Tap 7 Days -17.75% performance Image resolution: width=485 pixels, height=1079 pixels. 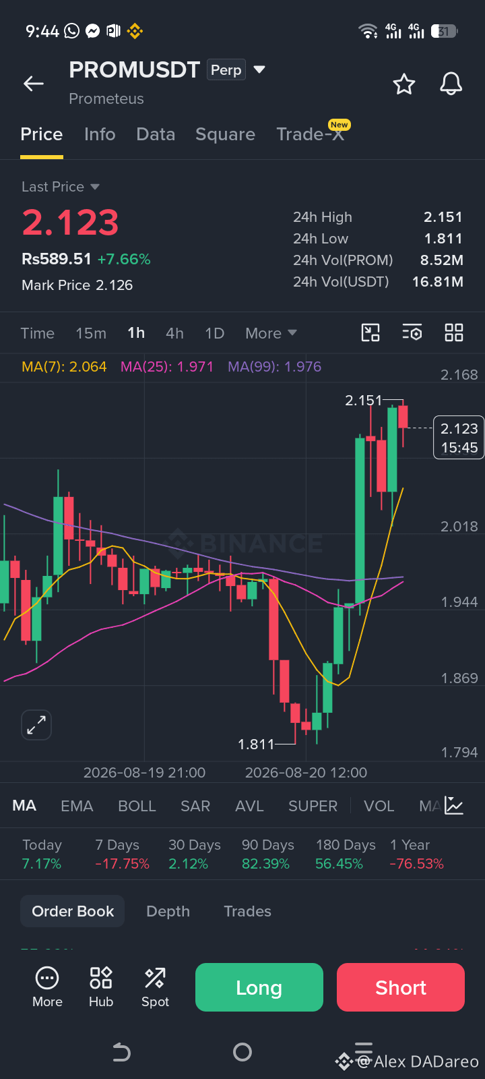tap(122, 854)
